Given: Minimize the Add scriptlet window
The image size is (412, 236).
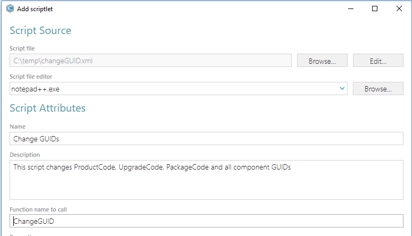Looking at the screenshot, I should point(350,9).
